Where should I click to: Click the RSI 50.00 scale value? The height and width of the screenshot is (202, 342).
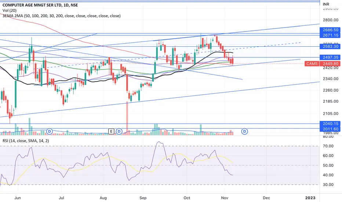pyautogui.click(x=328, y=165)
